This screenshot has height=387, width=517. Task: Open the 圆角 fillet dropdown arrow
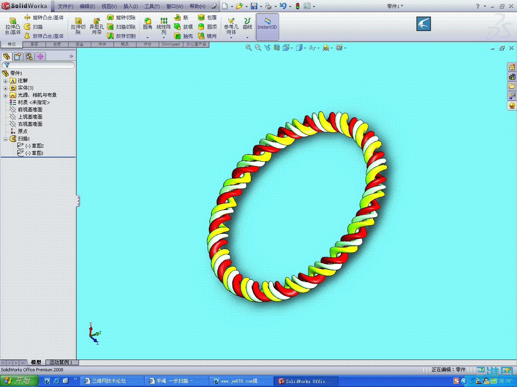pos(148,37)
